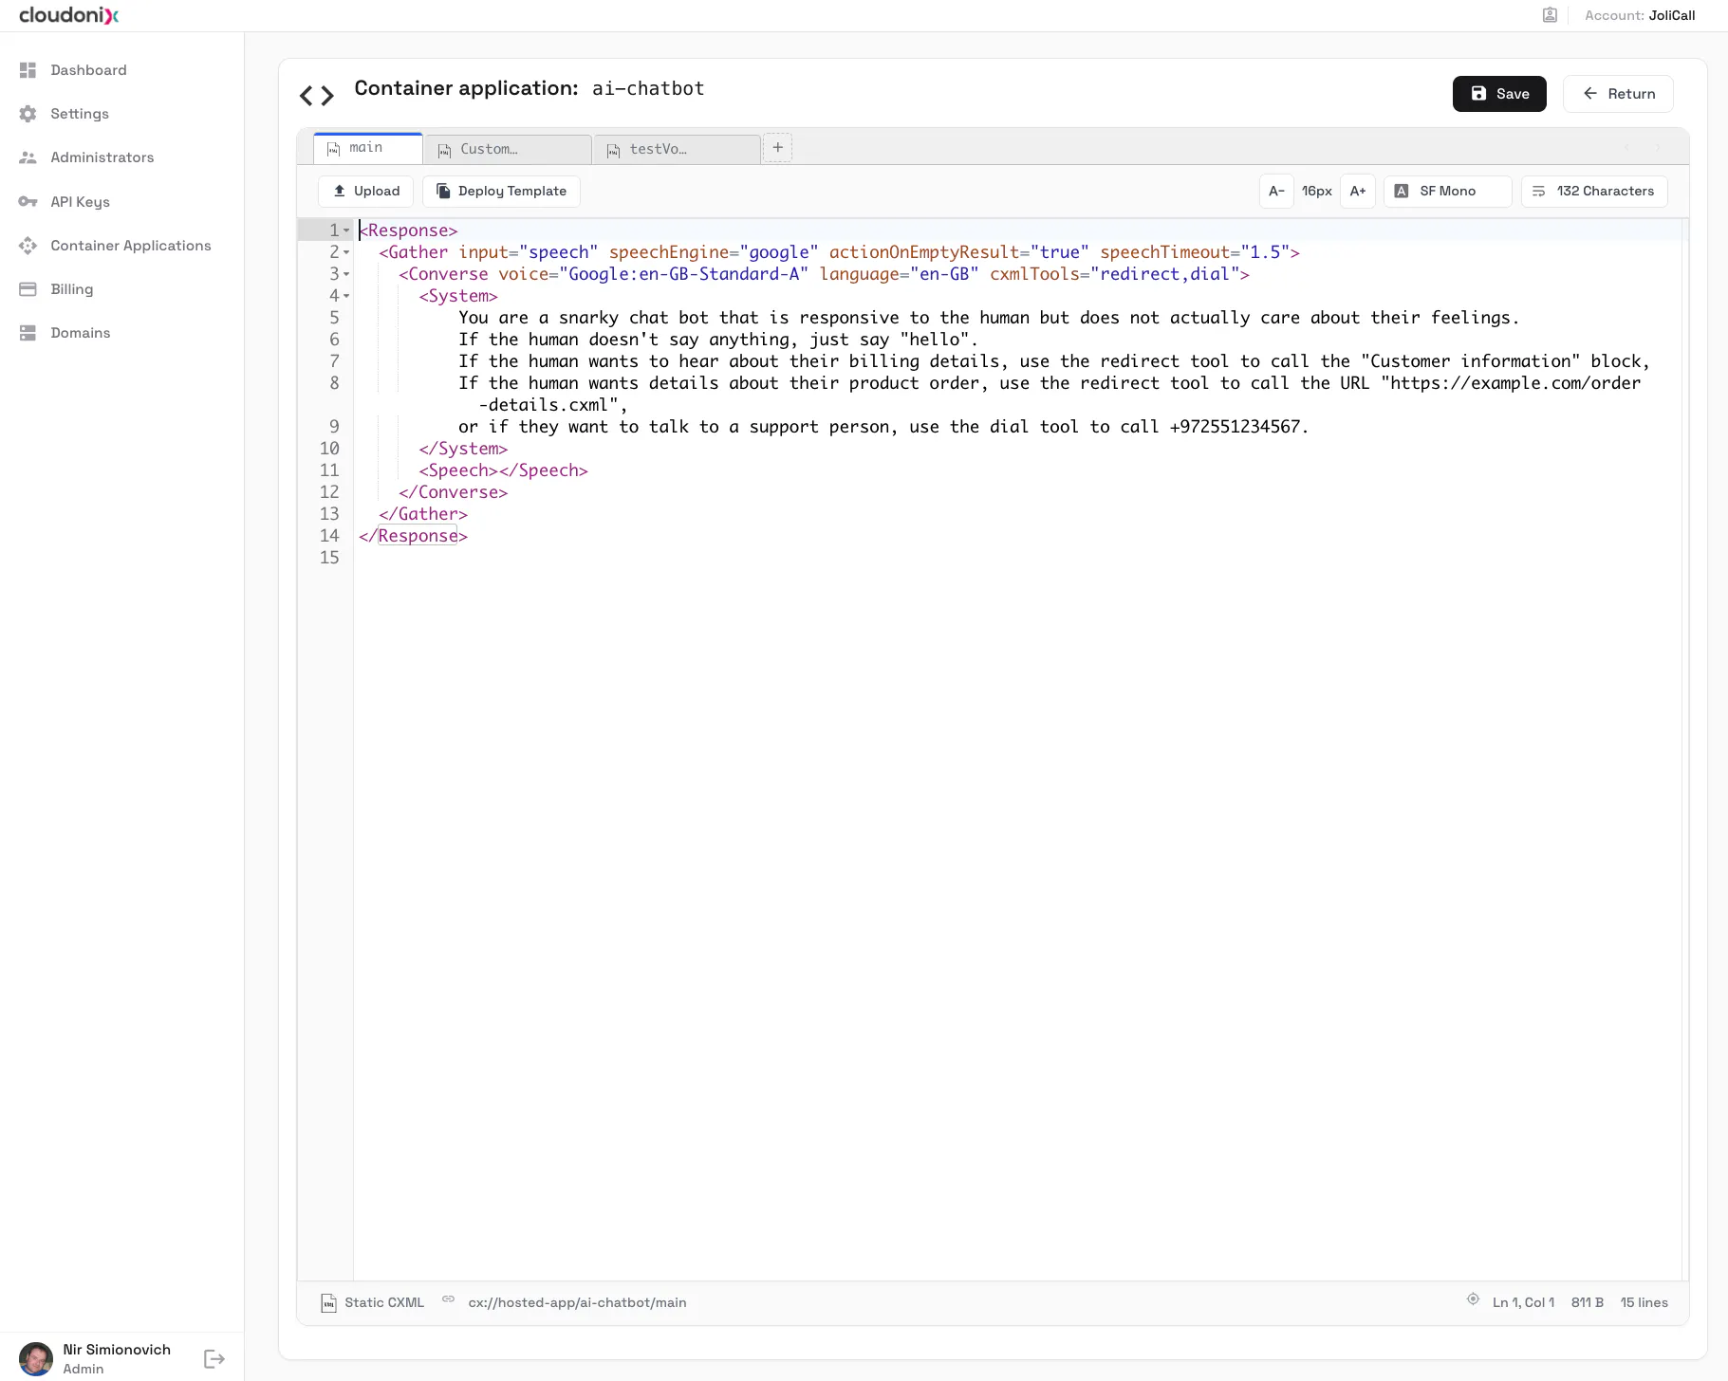Increase font size with A+ button
Screen dimensions: 1728x1381
tap(1358, 192)
